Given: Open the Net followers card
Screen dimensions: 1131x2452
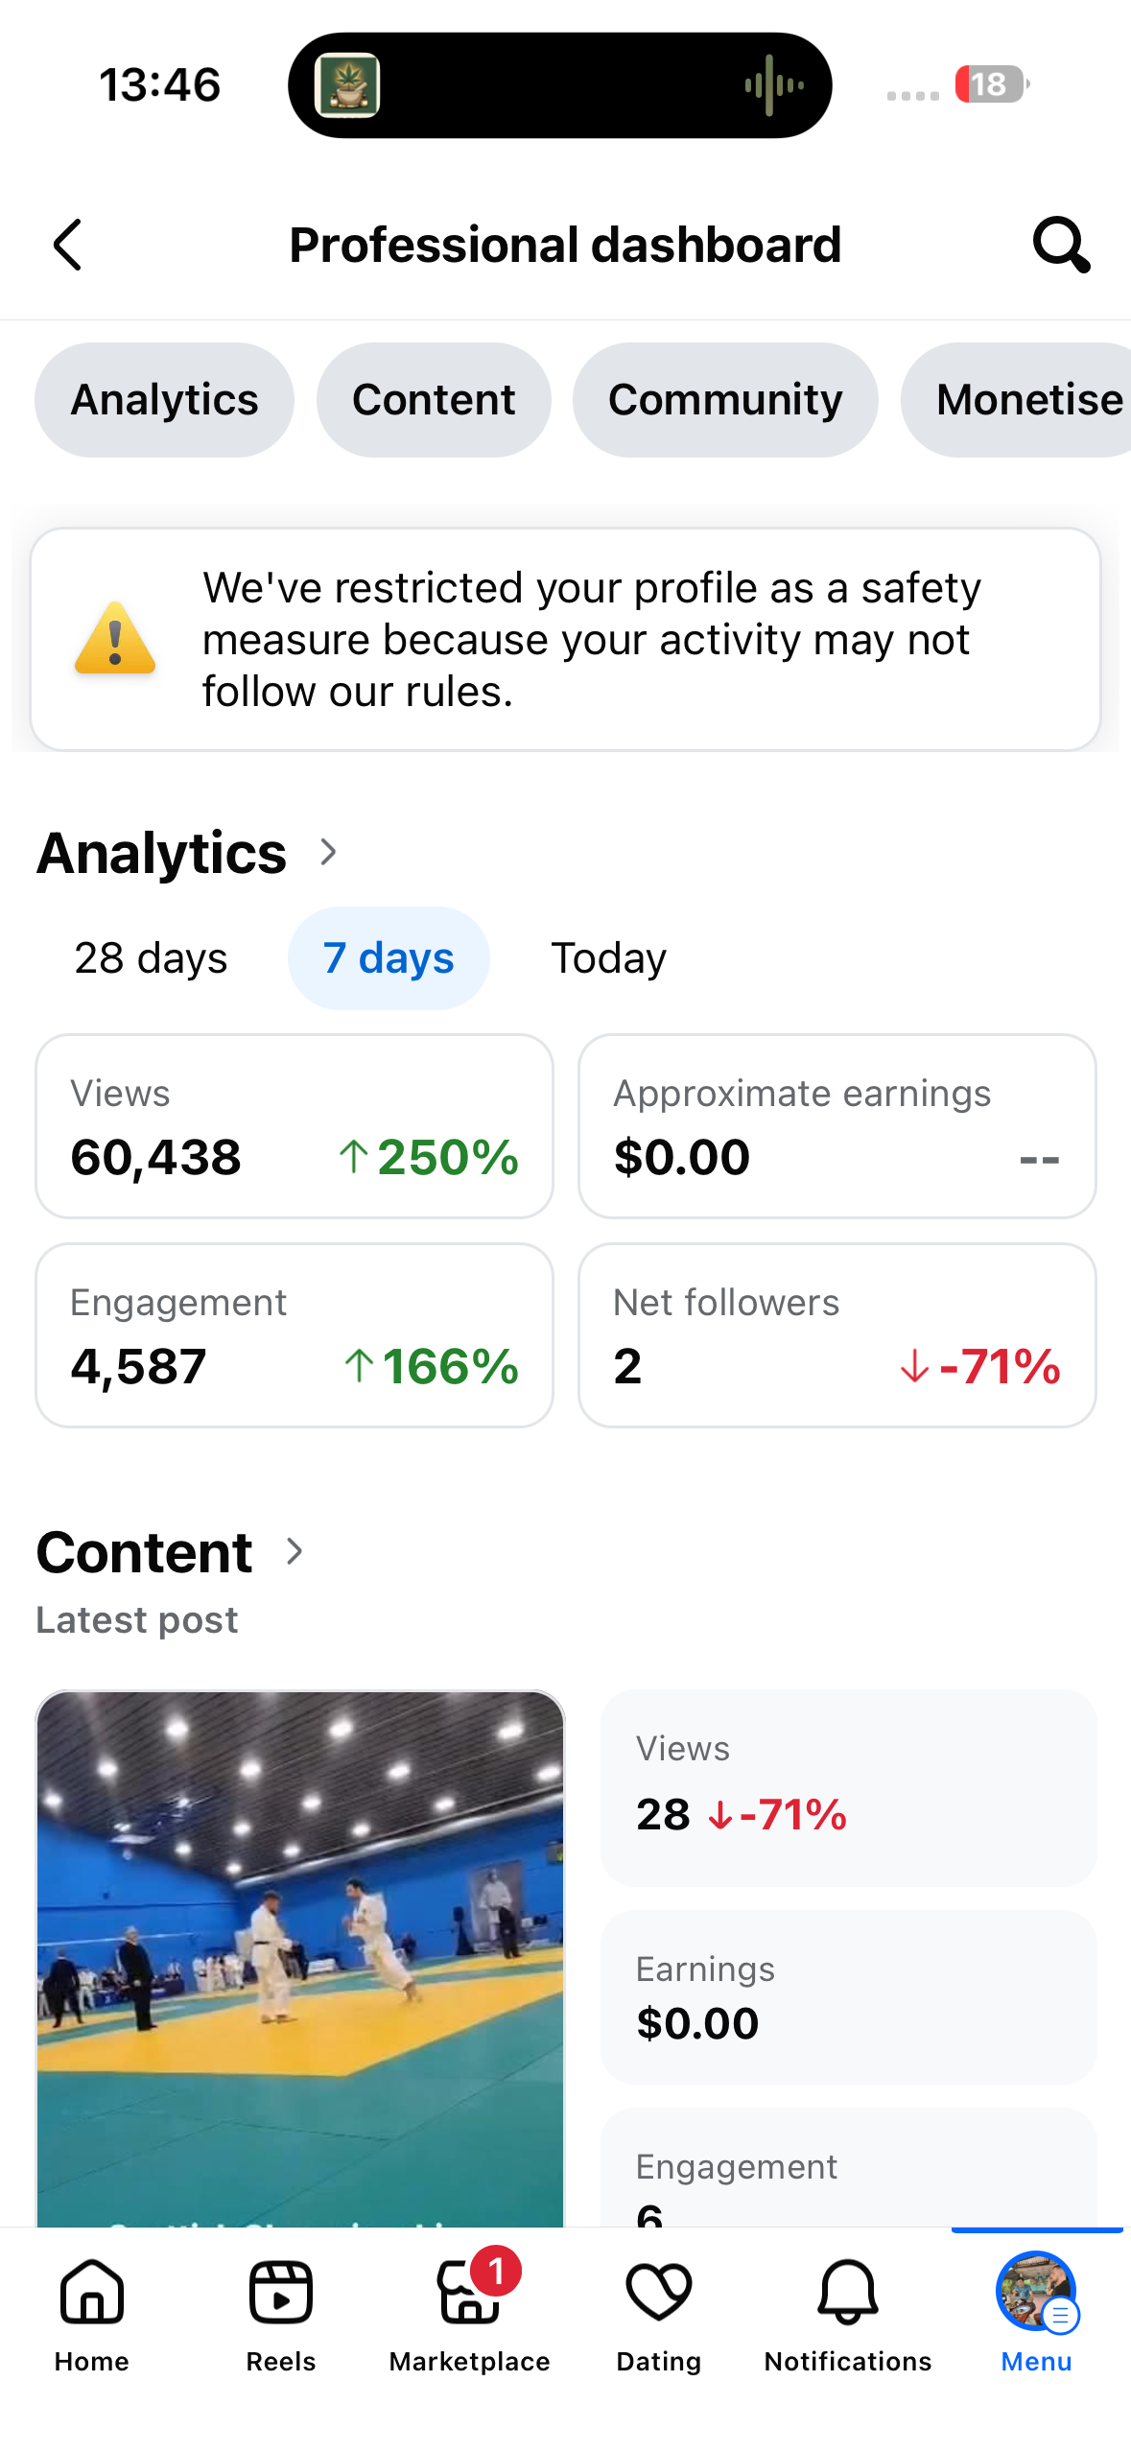Looking at the screenshot, I should 836,1335.
